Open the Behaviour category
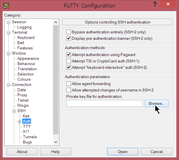179x160 pixels. [26, 64]
